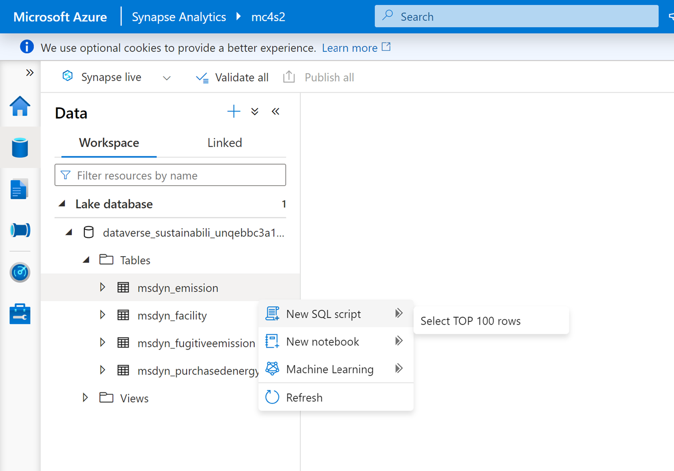
Task: Open the Home hub icon
Action: (20, 106)
